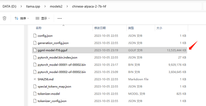
Task: Click chinese-alpaca-2-7b-hf breadcrumb segment
Action: 89,6
